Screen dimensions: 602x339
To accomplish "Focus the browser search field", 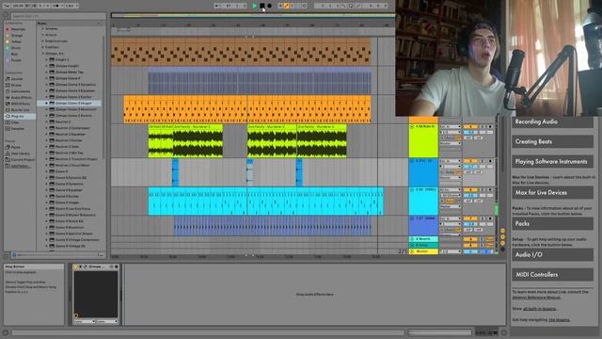I will (x=57, y=16).
